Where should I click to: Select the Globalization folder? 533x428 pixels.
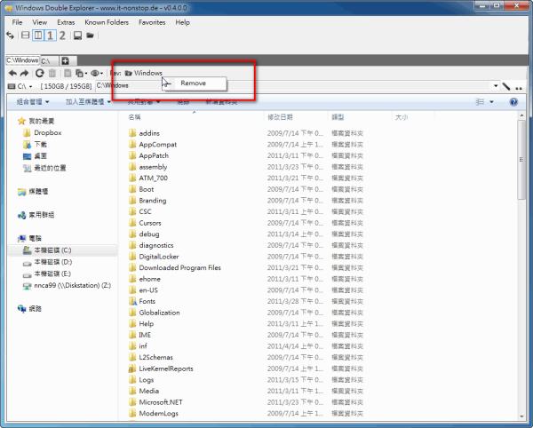click(155, 313)
